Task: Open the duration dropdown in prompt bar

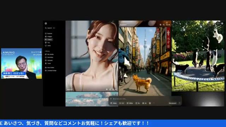Action: point(137,103)
